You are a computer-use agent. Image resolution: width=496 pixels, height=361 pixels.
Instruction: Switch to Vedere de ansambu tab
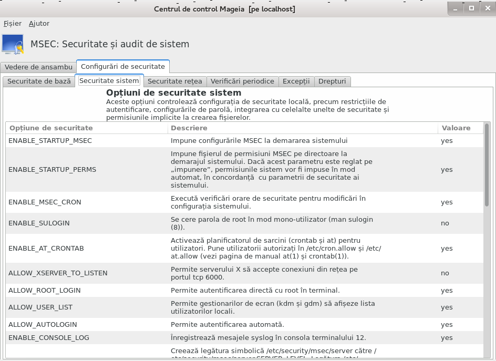coord(38,67)
